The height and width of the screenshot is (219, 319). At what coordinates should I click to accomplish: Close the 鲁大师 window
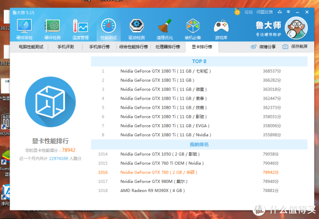307,12
